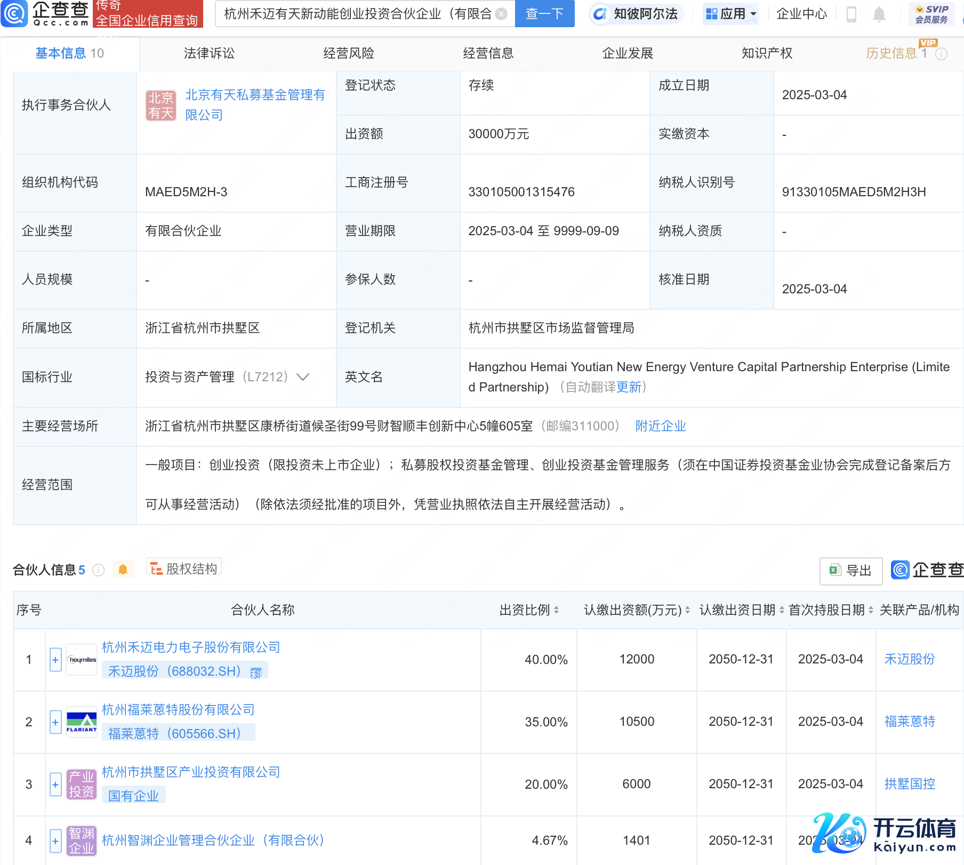The width and height of the screenshot is (964, 865).
Task: Click the SVIP member service badge
Action: (931, 14)
